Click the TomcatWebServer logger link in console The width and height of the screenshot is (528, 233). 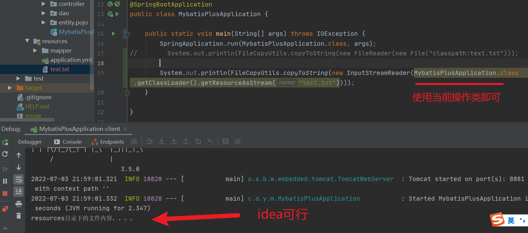tap(321, 179)
